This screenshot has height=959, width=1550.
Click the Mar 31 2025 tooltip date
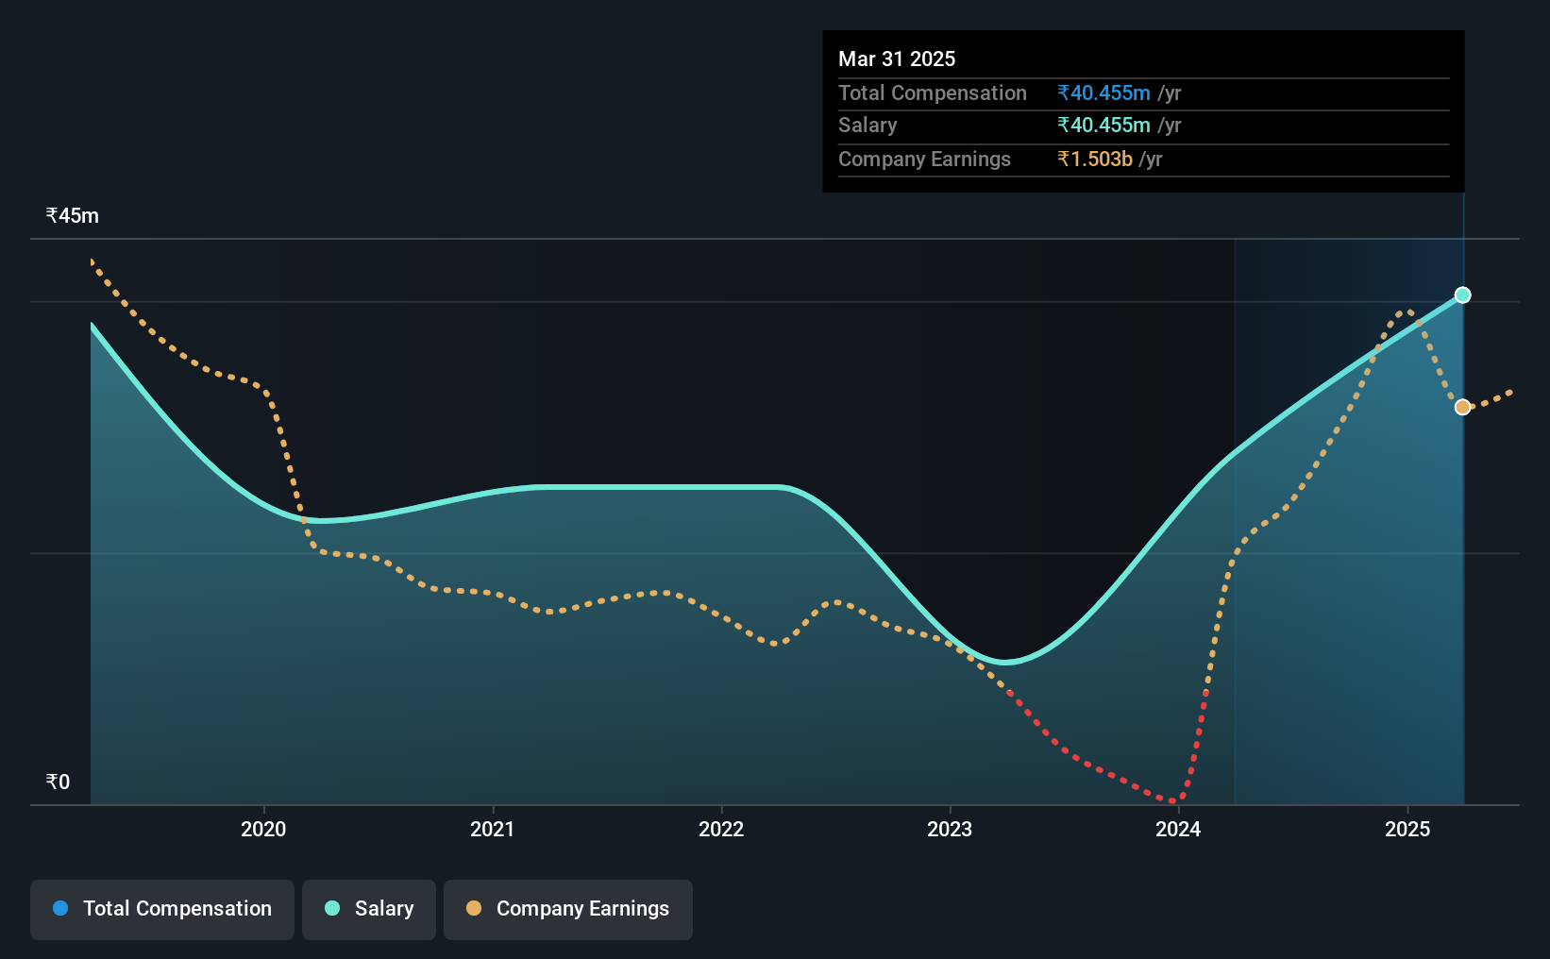(x=897, y=59)
